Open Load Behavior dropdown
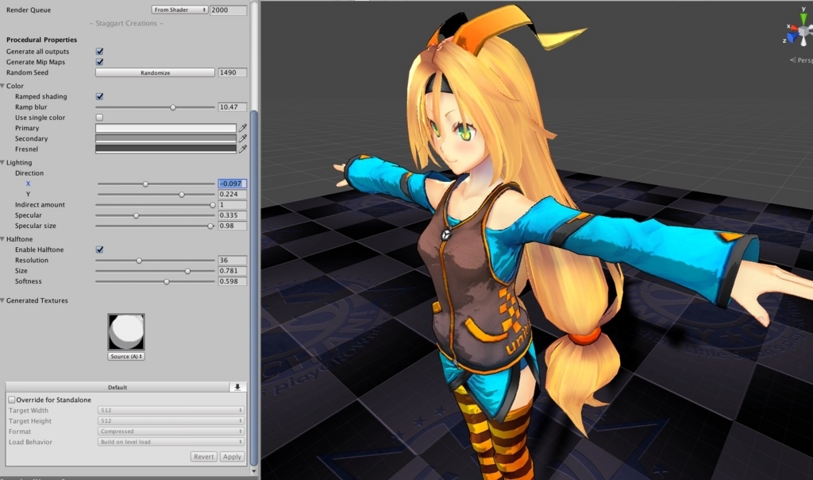 (x=171, y=442)
